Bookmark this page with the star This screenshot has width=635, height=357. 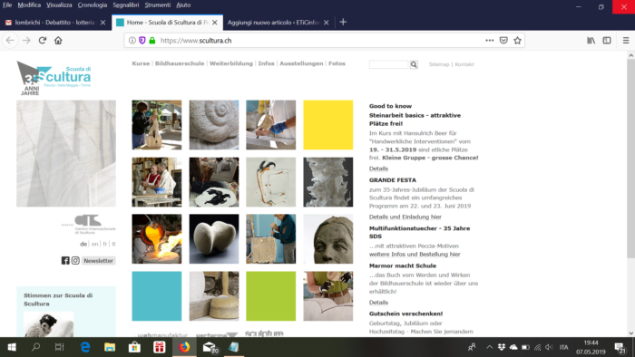[517, 41]
